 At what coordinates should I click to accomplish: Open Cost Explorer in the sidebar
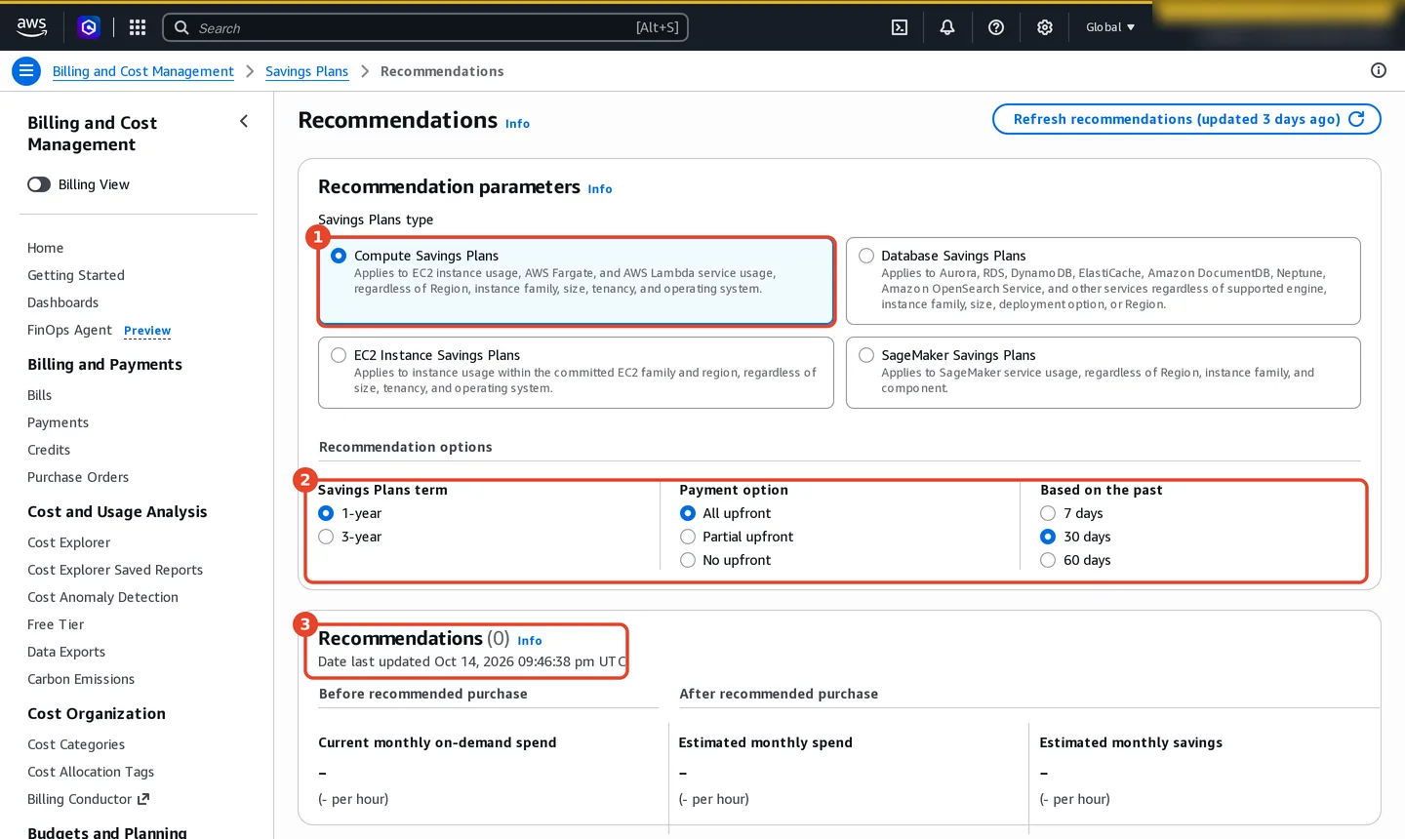[68, 542]
